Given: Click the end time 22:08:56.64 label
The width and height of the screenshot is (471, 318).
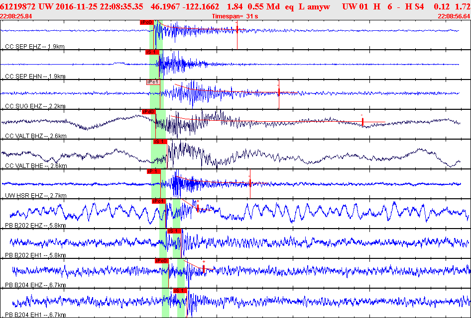Looking at the screenshot, I should point(454,16).
